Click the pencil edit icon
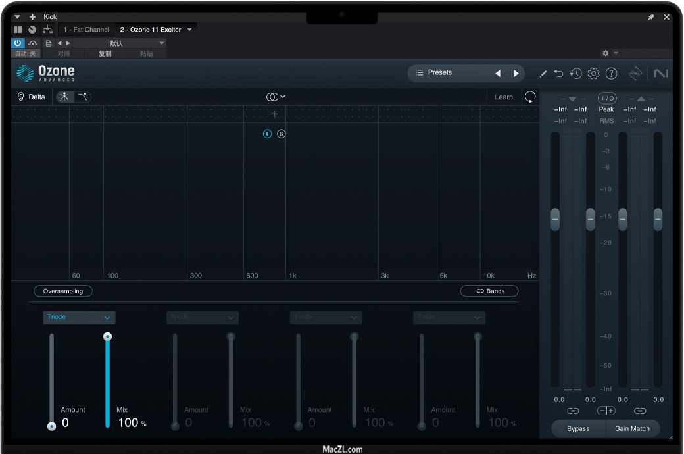This screenshot has height=454, width=684. coord(543,74)
